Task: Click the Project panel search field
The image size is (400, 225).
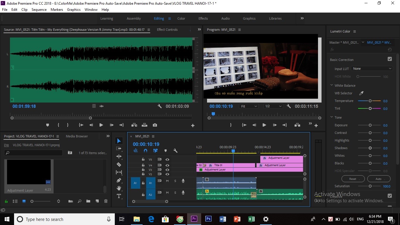Action: tap(33, 153)
